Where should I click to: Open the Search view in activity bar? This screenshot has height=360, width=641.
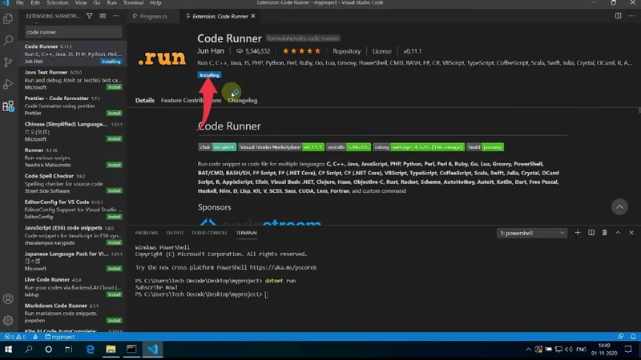8,40
